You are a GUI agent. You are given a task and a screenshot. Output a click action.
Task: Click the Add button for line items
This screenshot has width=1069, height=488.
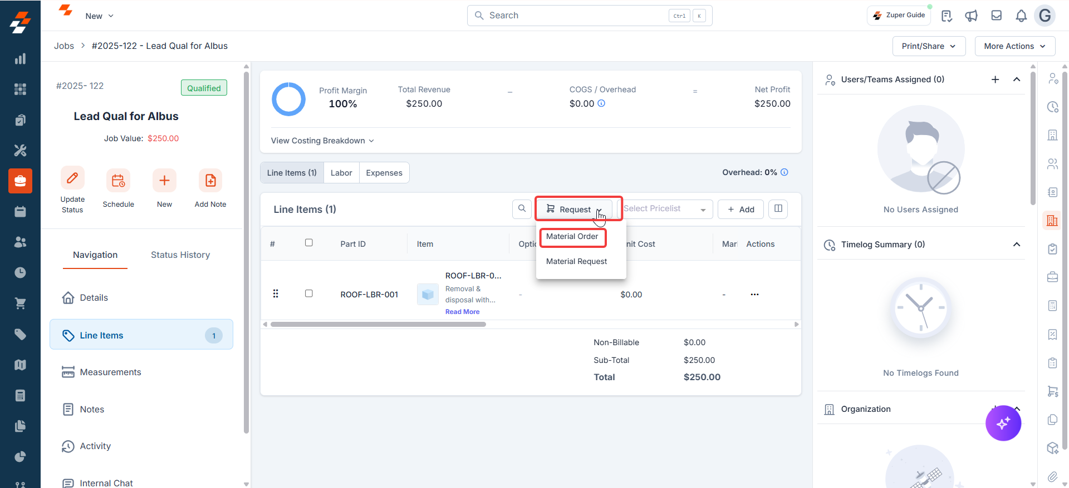pyautogui.click(x=741, y=209)
